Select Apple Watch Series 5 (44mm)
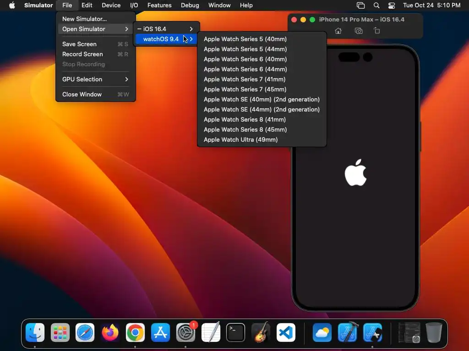Viewport: 469px width, 351px height. tap(262, 49)
